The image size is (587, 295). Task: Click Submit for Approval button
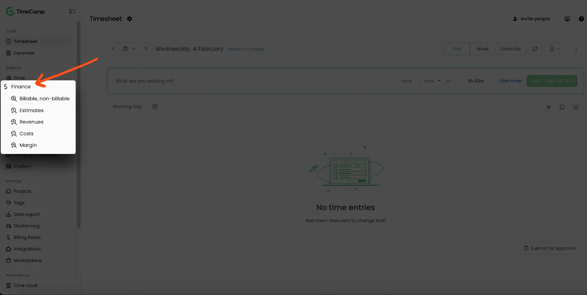549,248
